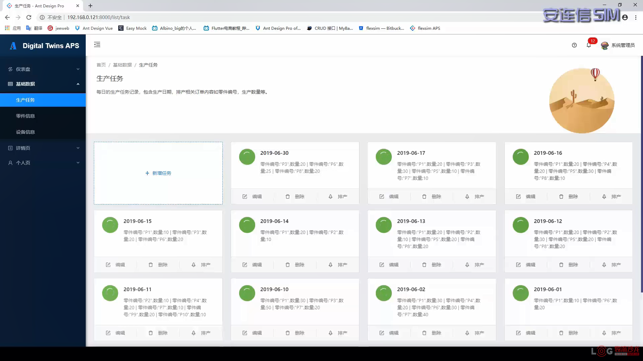Open the jeeweb bookmark
This screenshot has height=361, width=643.
[x=59, y=28]
